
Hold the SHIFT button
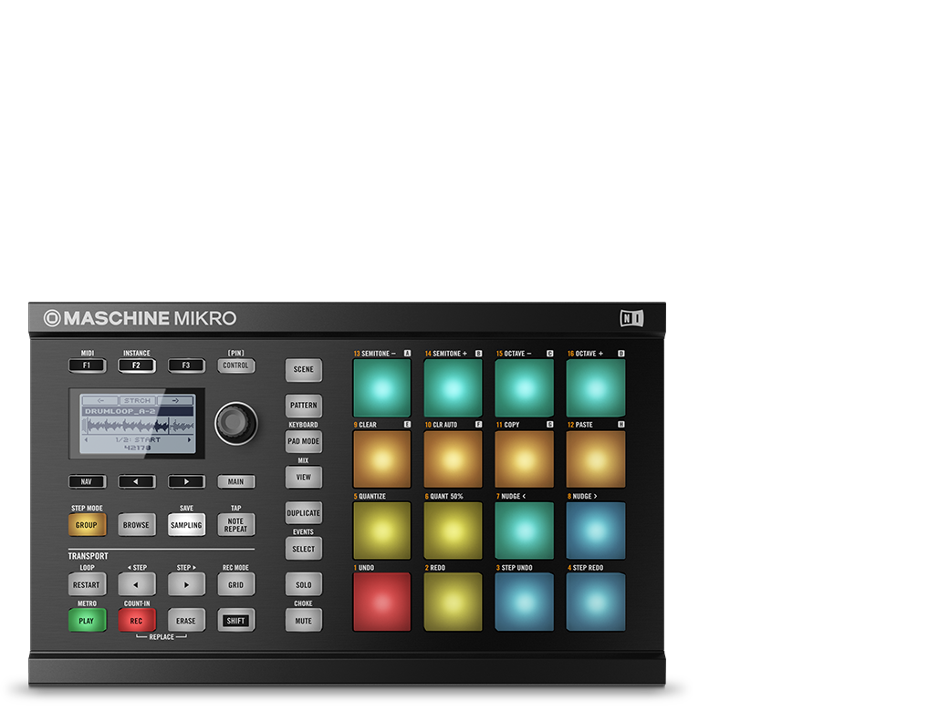tap(235, 621)
